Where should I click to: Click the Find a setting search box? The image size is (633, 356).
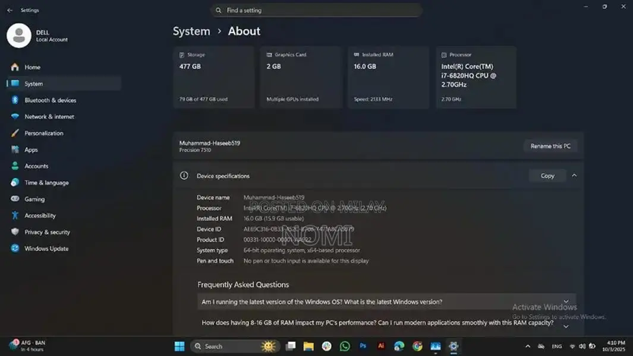coord(316,10)
